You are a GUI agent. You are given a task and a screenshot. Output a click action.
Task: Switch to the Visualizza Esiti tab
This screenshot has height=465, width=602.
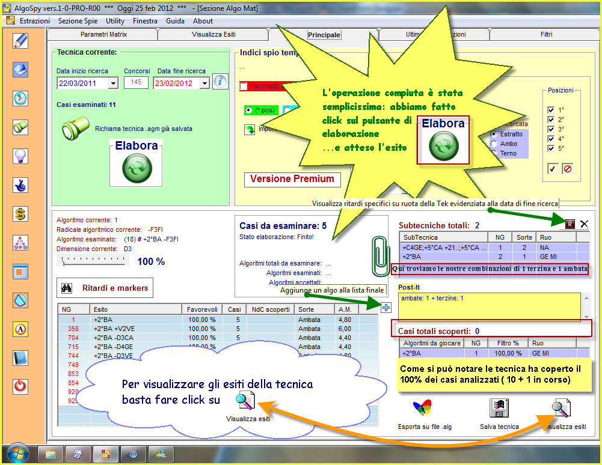pos(213,34)
